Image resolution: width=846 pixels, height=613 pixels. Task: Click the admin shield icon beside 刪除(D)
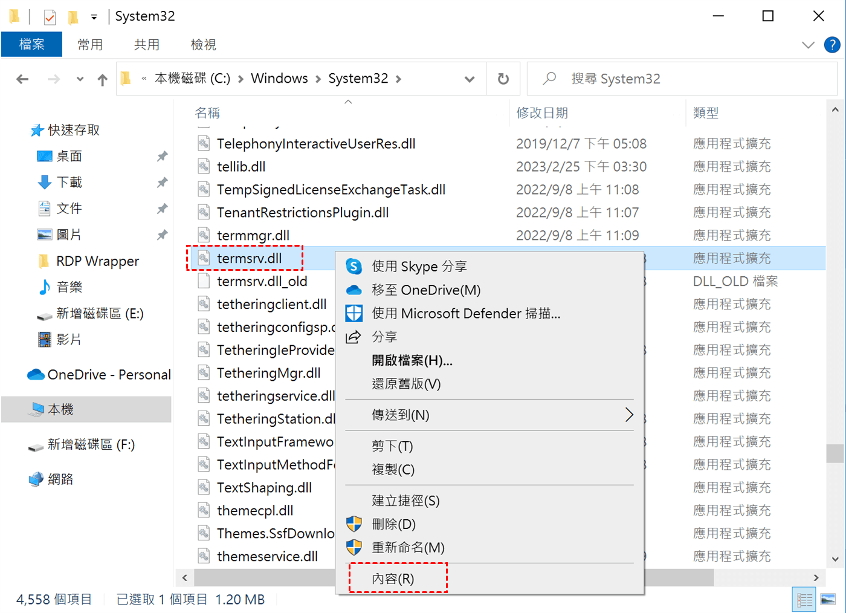coord(354,524)
